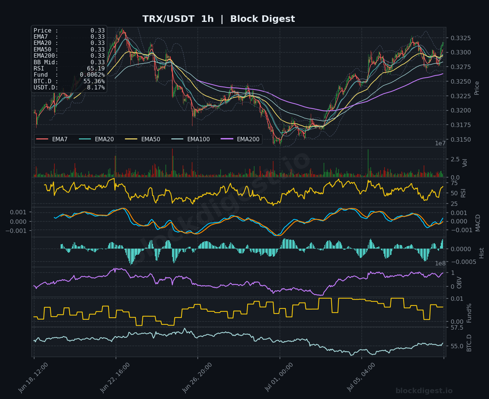Screen dimensions: 489x399
Task: Click the 0.3150 price axis tick
Action: pyautogui.click(x=461, y=139)
